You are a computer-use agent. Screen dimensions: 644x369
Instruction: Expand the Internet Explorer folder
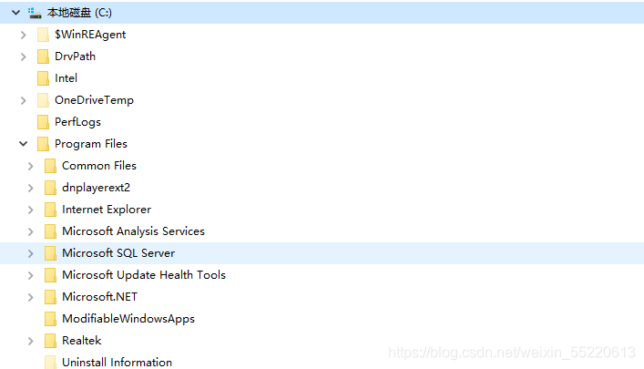click(x=31, y=210)
